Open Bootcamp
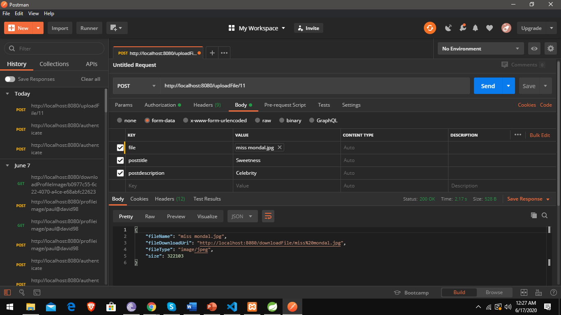The height and width of the screenshot is (315, 561). point(411,292)
